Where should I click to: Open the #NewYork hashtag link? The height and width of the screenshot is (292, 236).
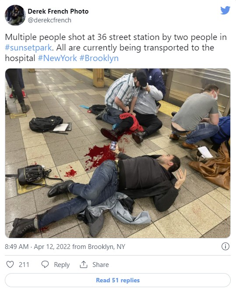pyautogui.click(x=57, y=58)
